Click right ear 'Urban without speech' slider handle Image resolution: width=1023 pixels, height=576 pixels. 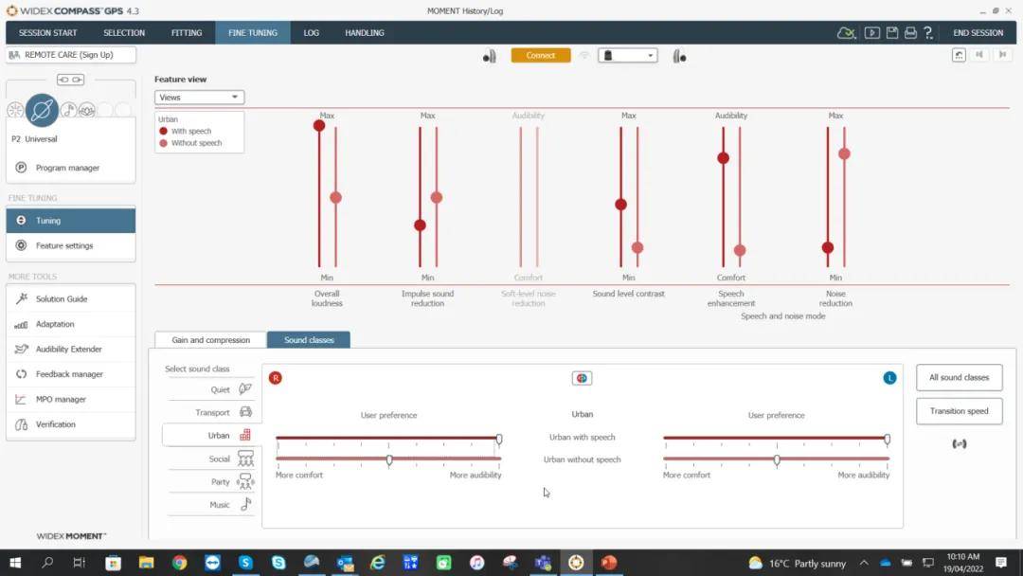click(389, 459)
